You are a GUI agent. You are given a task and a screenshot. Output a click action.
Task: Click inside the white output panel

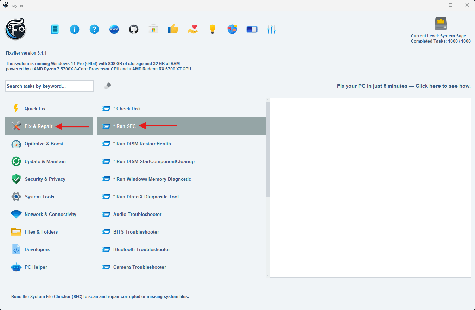click(370, 188)
